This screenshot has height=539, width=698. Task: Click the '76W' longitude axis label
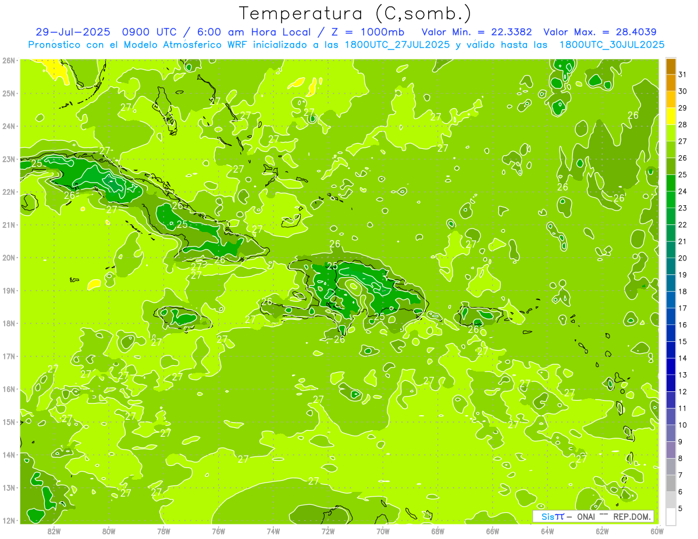click(218, 531)
